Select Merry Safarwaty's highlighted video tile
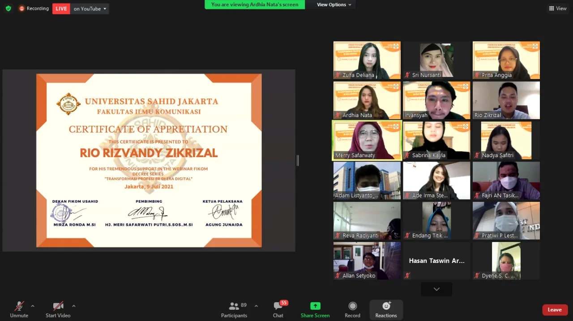The height and width of the screenshot is (321, 573). pos(367,141)
